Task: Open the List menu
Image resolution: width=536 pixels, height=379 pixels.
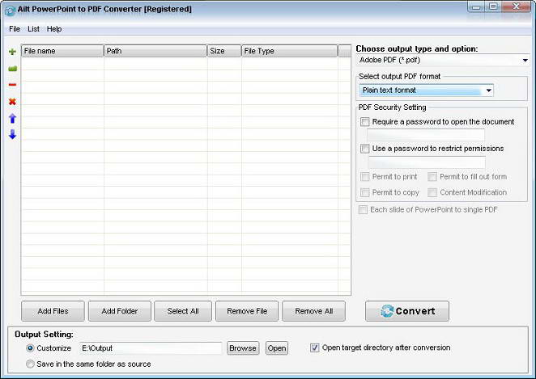Action: pos(33,29)
